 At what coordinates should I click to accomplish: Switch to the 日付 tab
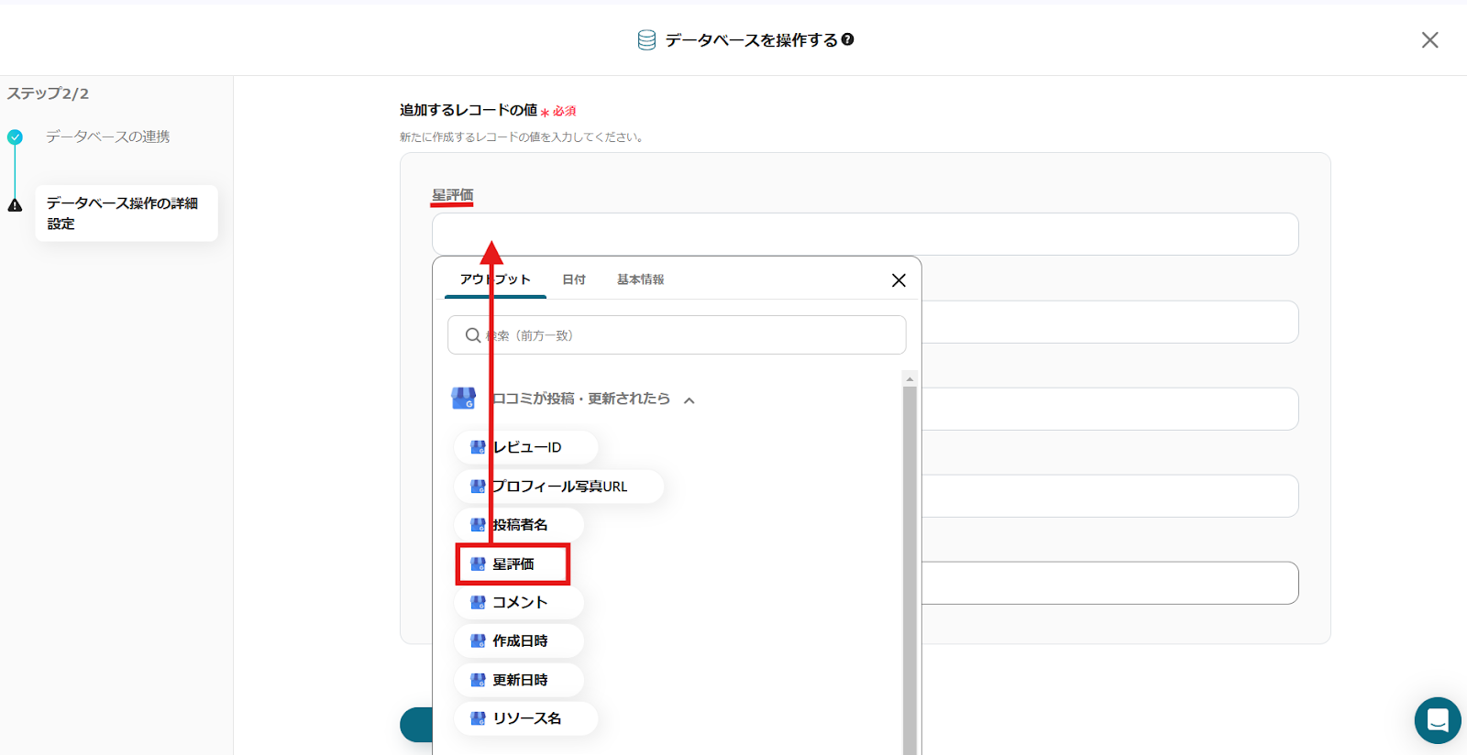coord(574,279)
